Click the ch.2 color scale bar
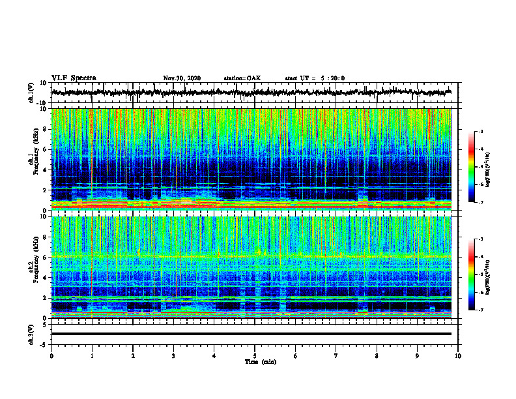The height and width of the screenshot is (399, 516). [472, 274]
